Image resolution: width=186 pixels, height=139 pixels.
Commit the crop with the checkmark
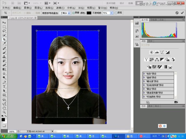182,13
